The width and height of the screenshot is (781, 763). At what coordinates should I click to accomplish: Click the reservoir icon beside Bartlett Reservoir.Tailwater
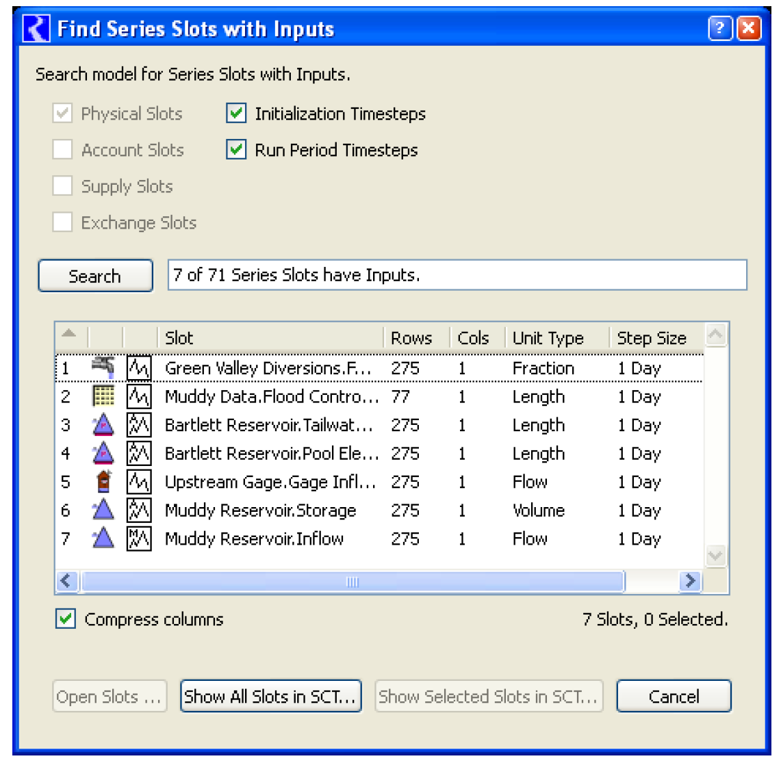pyautogui.click(x=103, y=425)
